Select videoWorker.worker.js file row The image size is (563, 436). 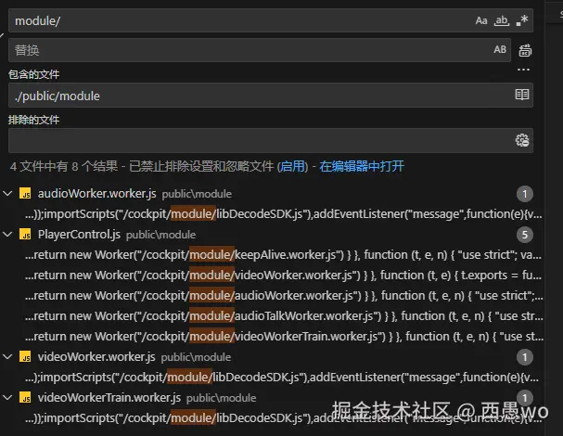coord(272,357)
